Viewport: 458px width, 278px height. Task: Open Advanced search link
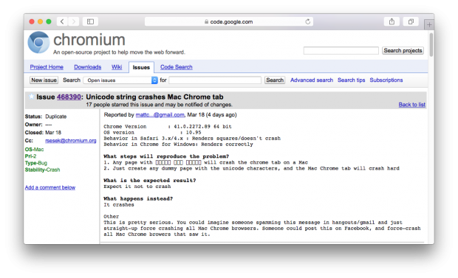312,80
